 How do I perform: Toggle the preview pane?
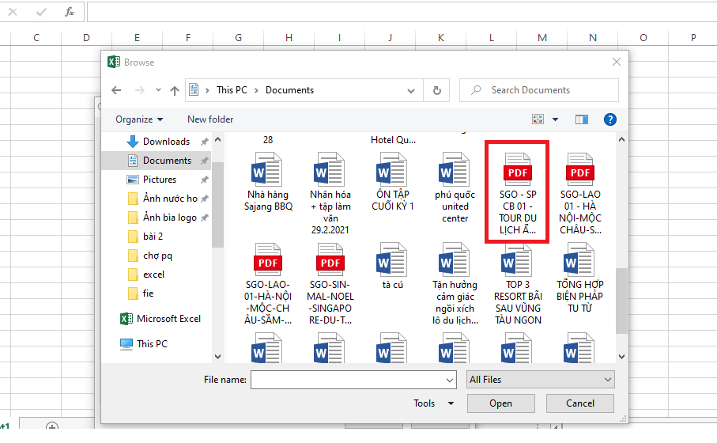click(581, 119)
